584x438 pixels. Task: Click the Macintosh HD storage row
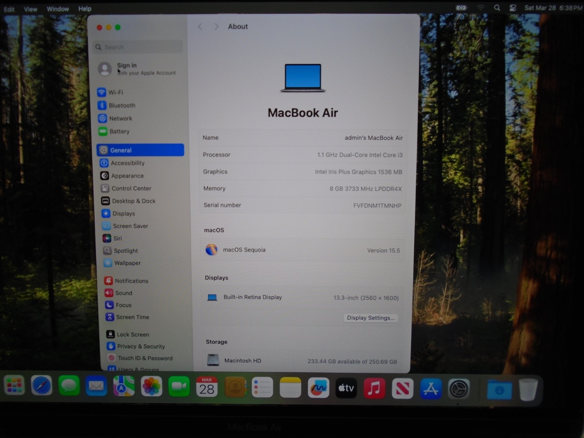pos(302,361)
